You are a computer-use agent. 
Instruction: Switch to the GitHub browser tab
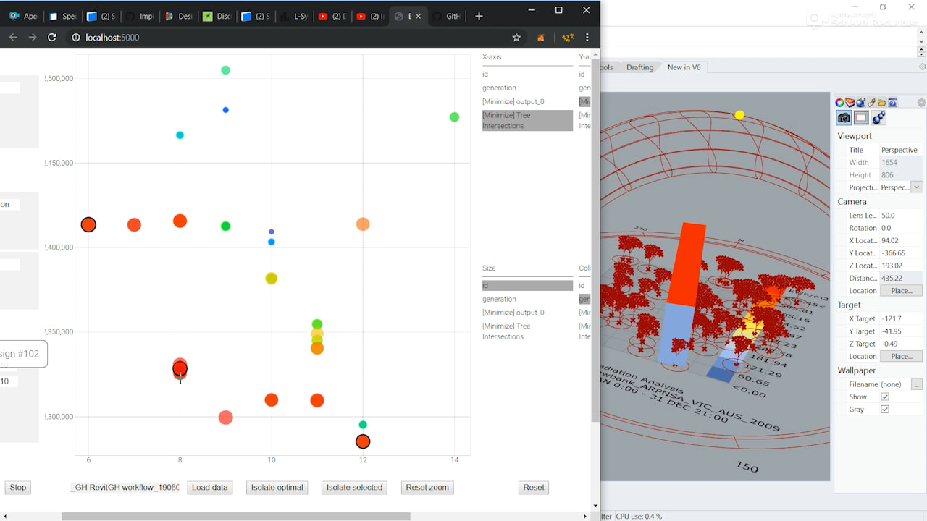tap(445, 16)
